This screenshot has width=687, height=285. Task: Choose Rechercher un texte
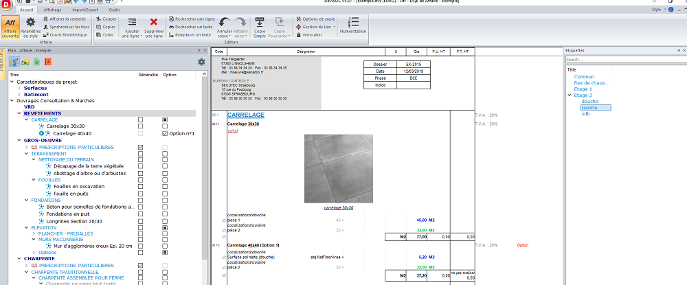click(x=190, y=27)
